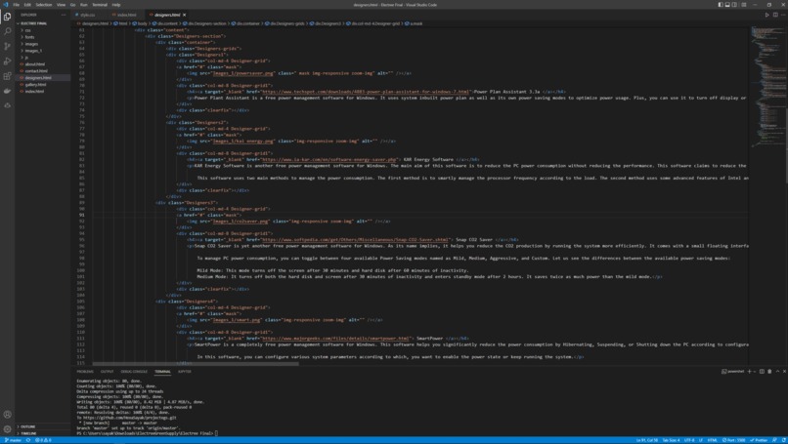
Task: Open the Terminal menu
Action: pyautogui.click(x=100, y=5)
